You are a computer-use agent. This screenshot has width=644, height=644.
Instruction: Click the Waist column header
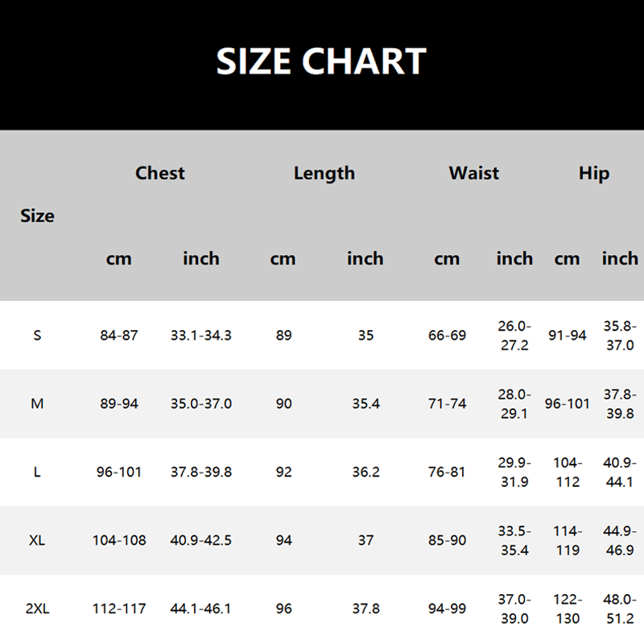coord(474,173)
